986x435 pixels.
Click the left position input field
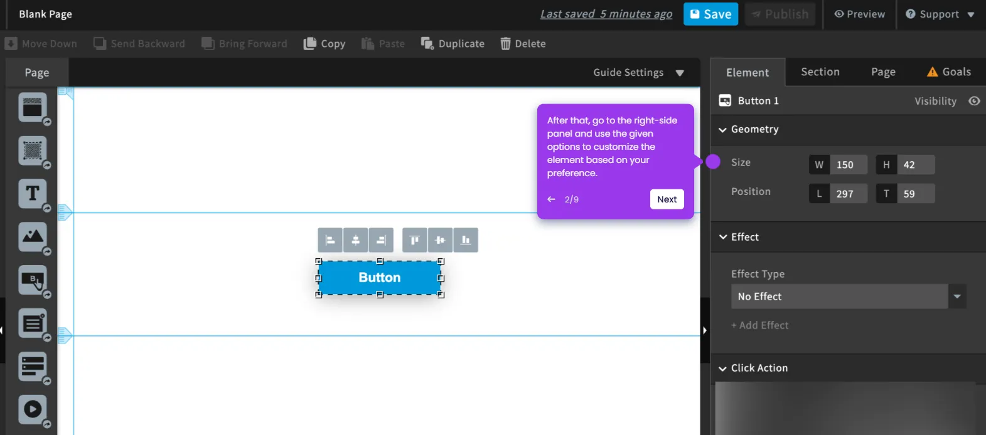(x=849, y=194)
